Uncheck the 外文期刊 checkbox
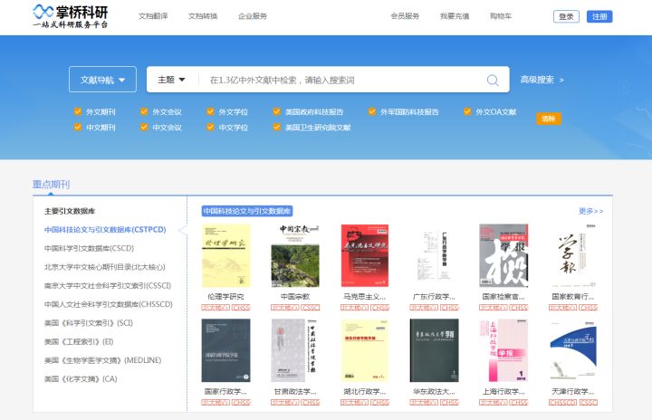This screenshot has width=652, height=420. [x=77, y=111]
